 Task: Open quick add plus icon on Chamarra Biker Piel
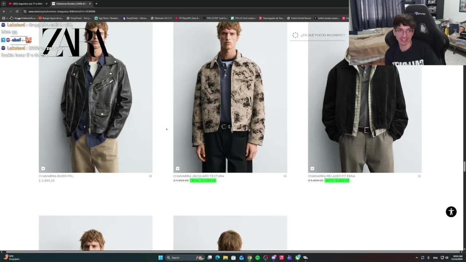click(x=43, y=168)
